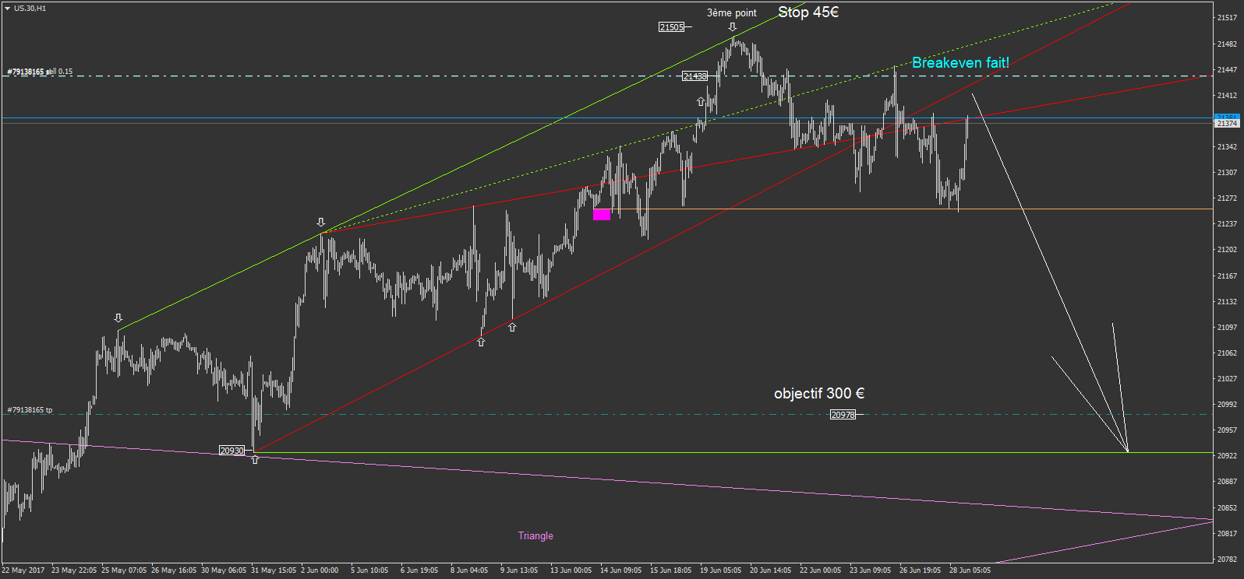The width and height of the screenshot is (1244, 579).
Task: Select the #79138165 tp line label
Action: [x=30, y=410]
